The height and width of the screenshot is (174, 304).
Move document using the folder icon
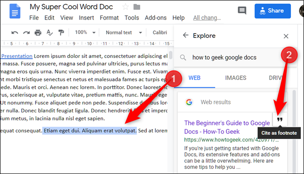pyautogui.click(x=137, y=7)
